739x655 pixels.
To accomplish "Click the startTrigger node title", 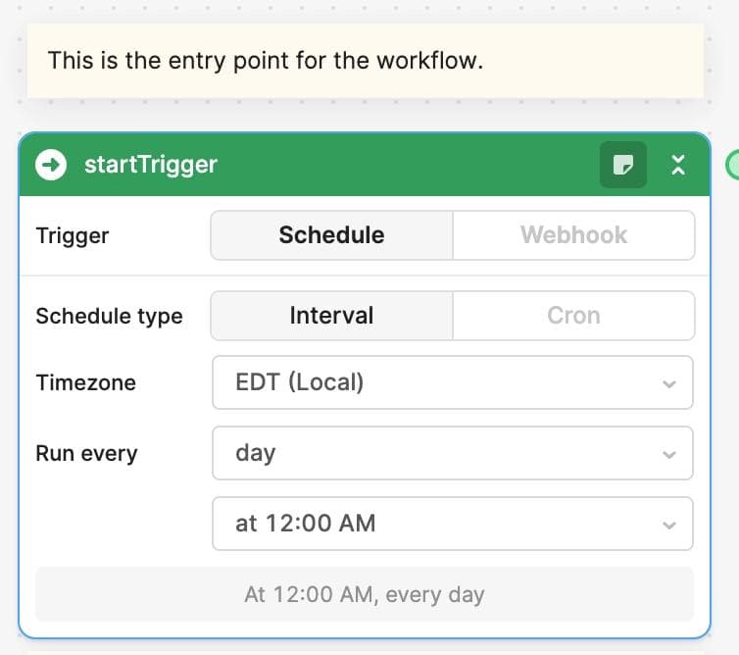I will click(151, 164).
